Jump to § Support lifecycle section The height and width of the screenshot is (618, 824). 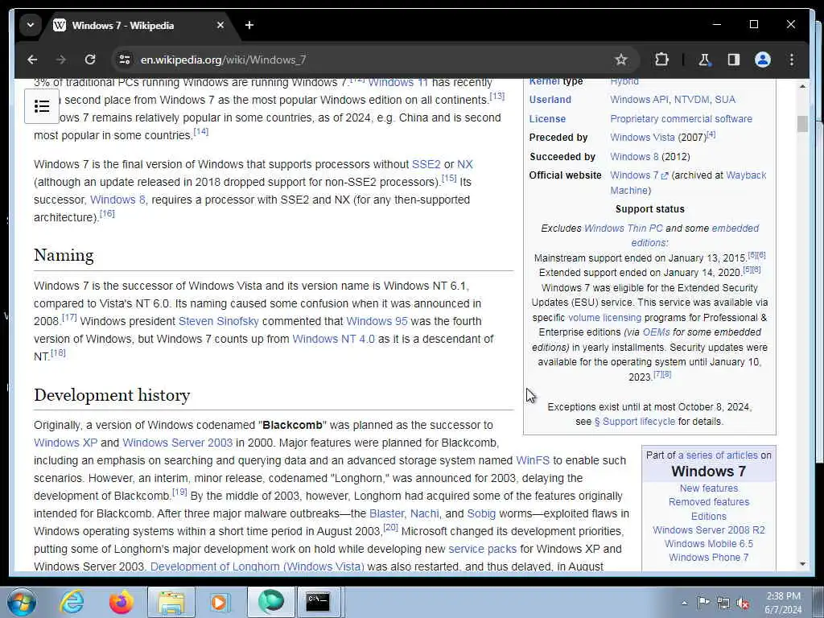point(634,422)
